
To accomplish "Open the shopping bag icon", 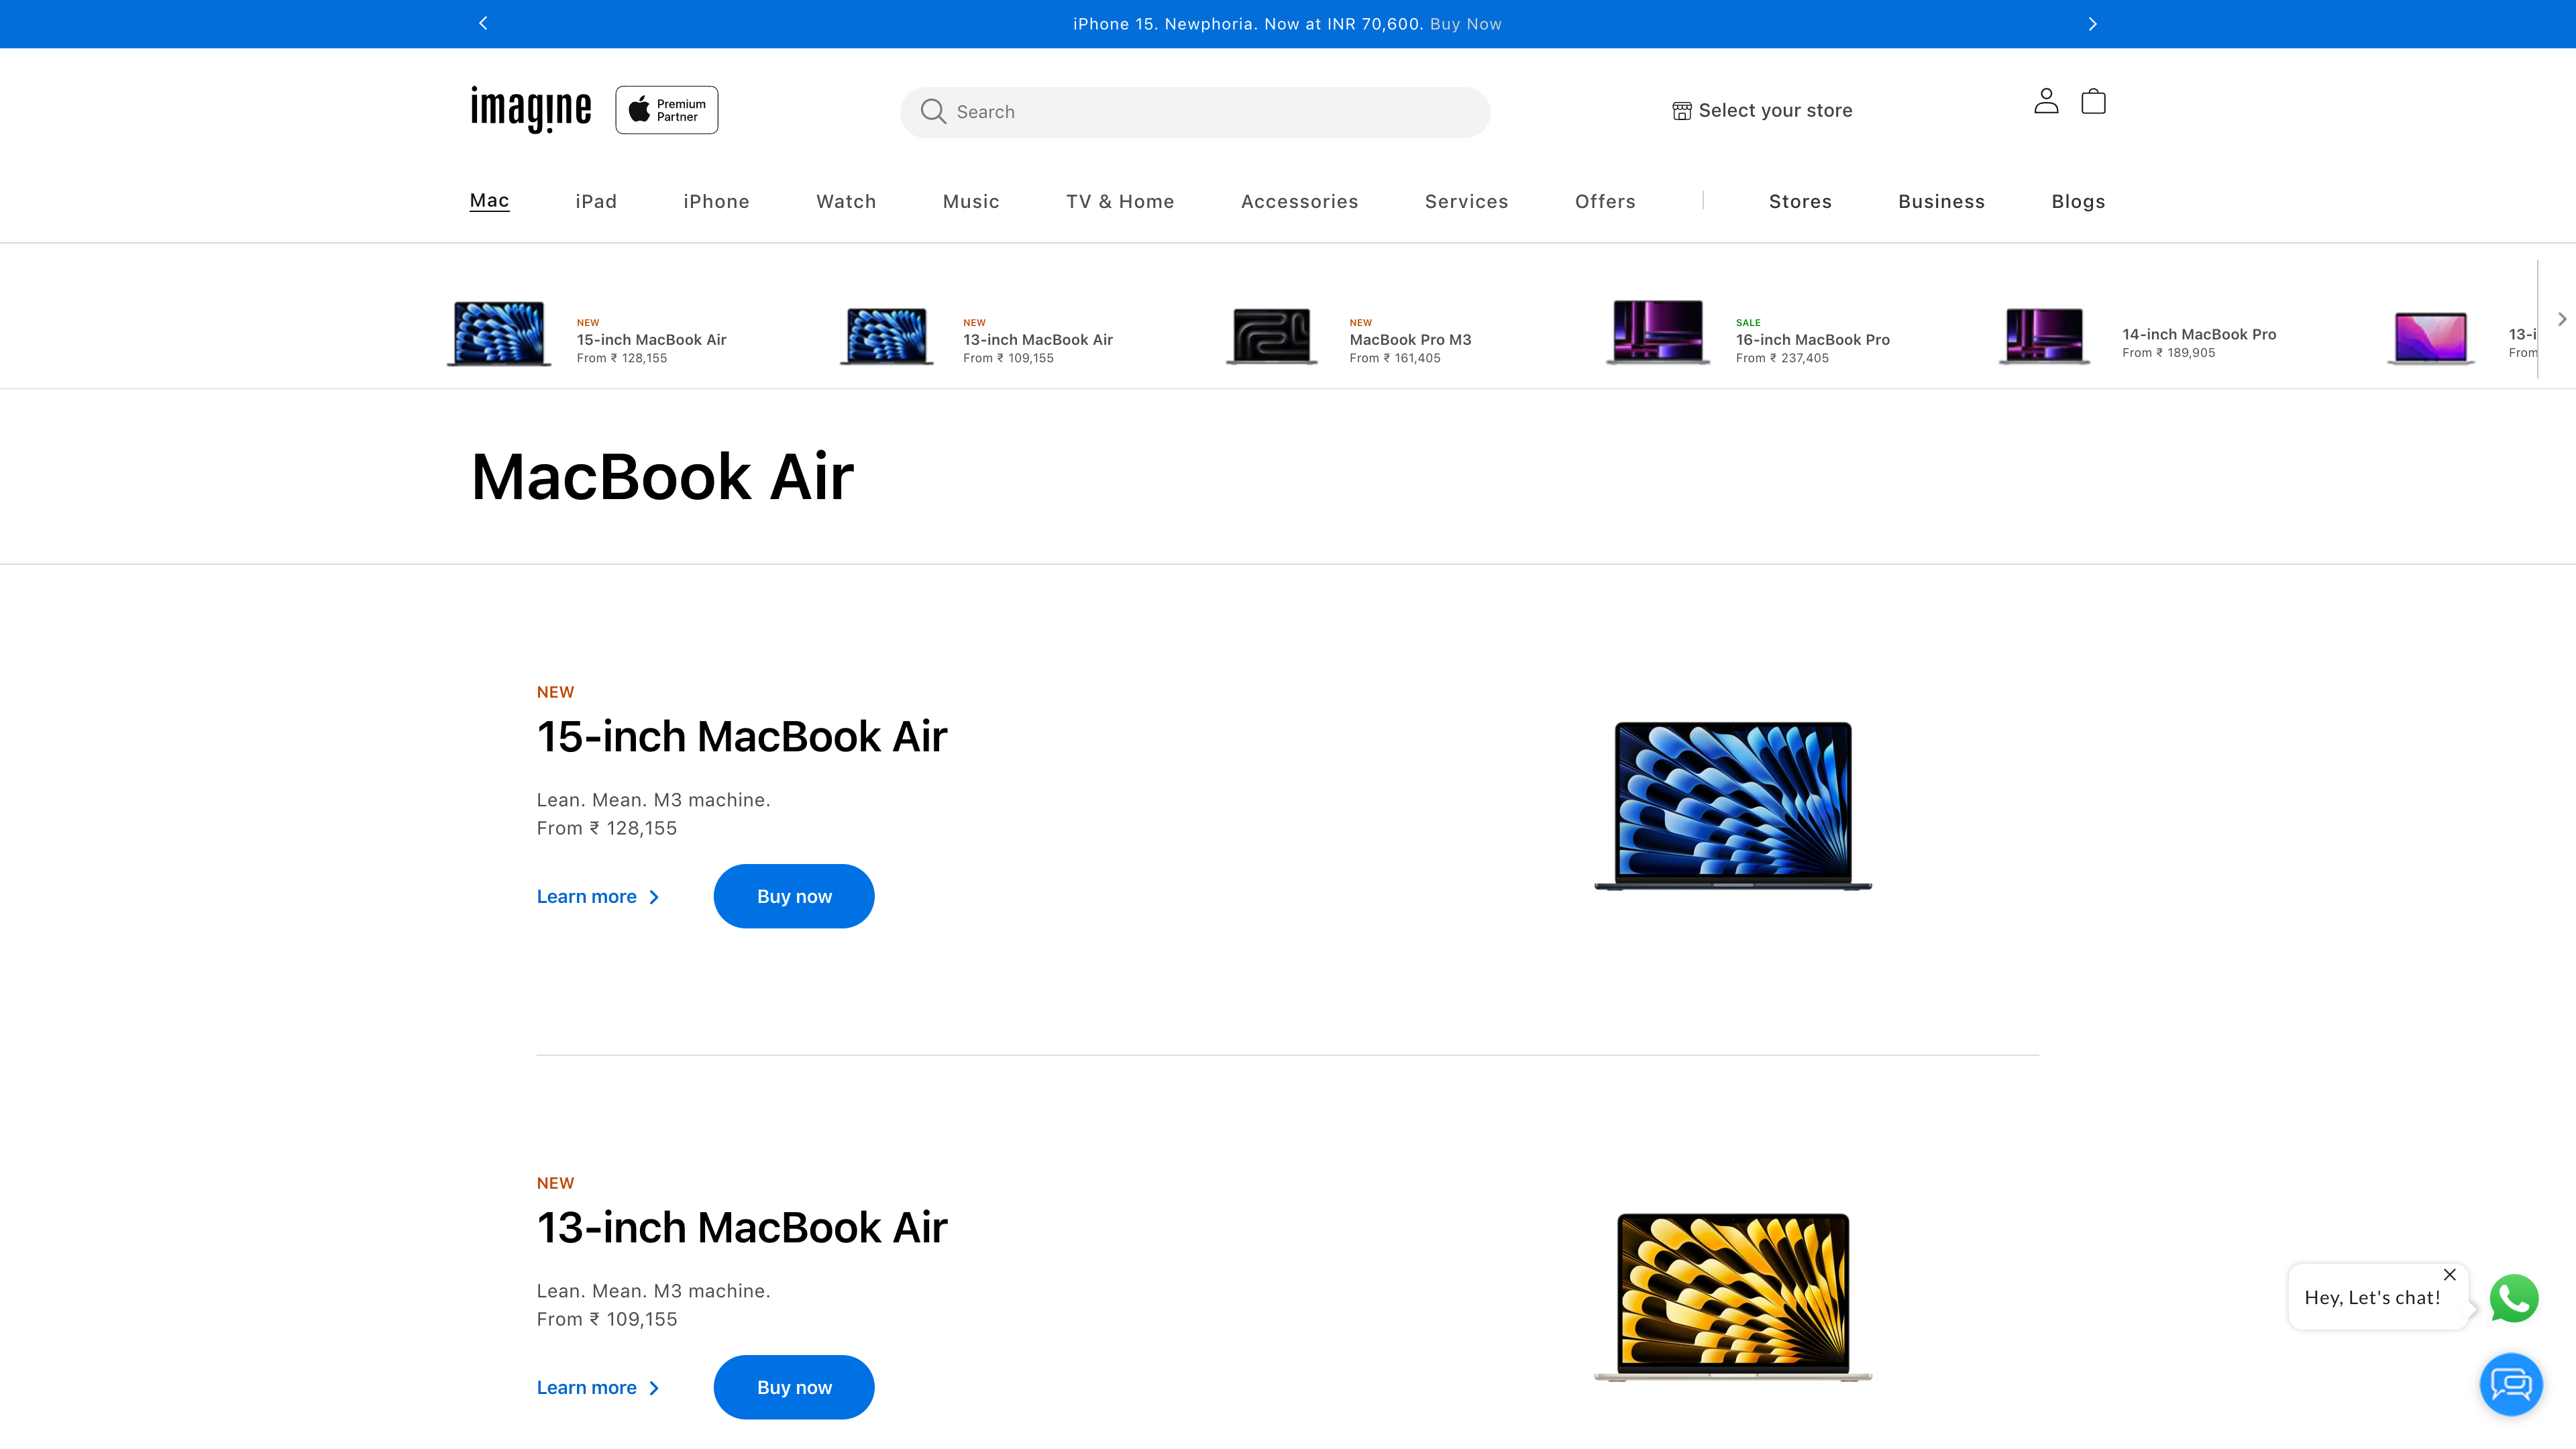I will coord(2093,101).
